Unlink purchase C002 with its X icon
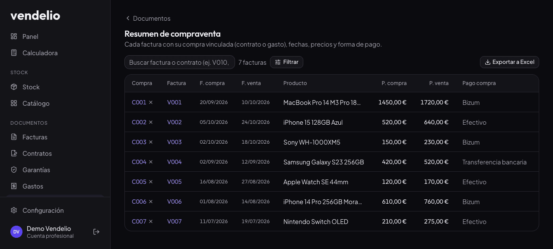 (x=151, y=122)
